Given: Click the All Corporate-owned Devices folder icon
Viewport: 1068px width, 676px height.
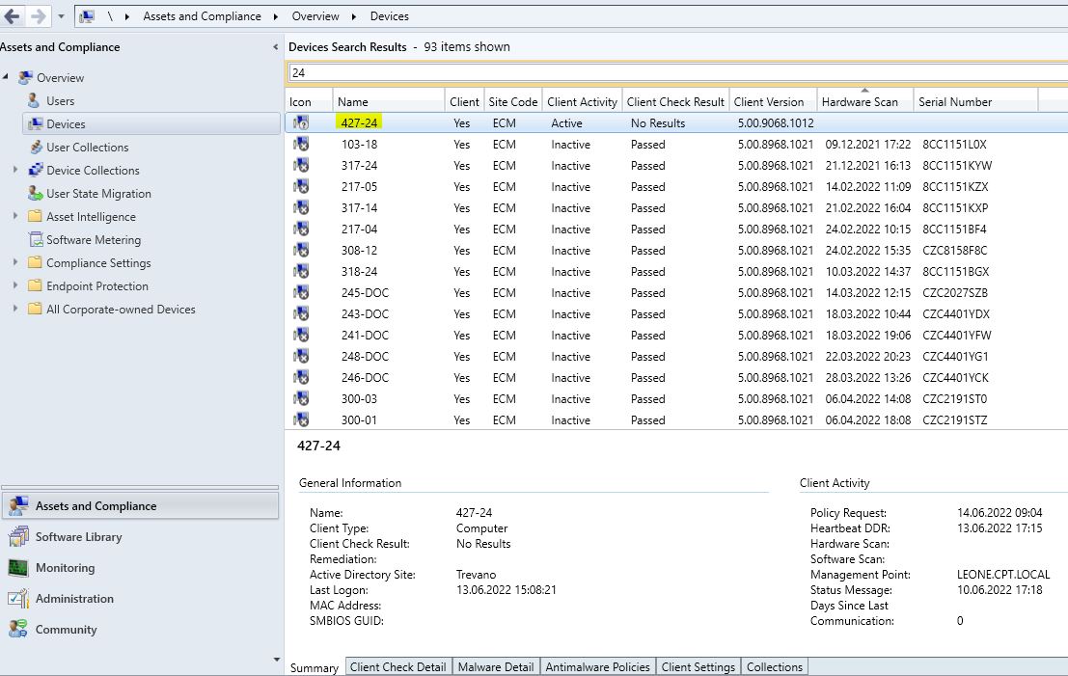Looking at the screenshot, I should click(36, 309).
